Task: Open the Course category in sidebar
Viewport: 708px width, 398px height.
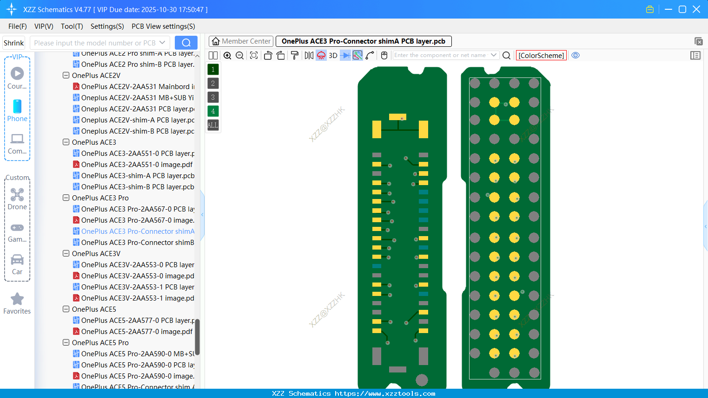Action: tap(17, 78)
